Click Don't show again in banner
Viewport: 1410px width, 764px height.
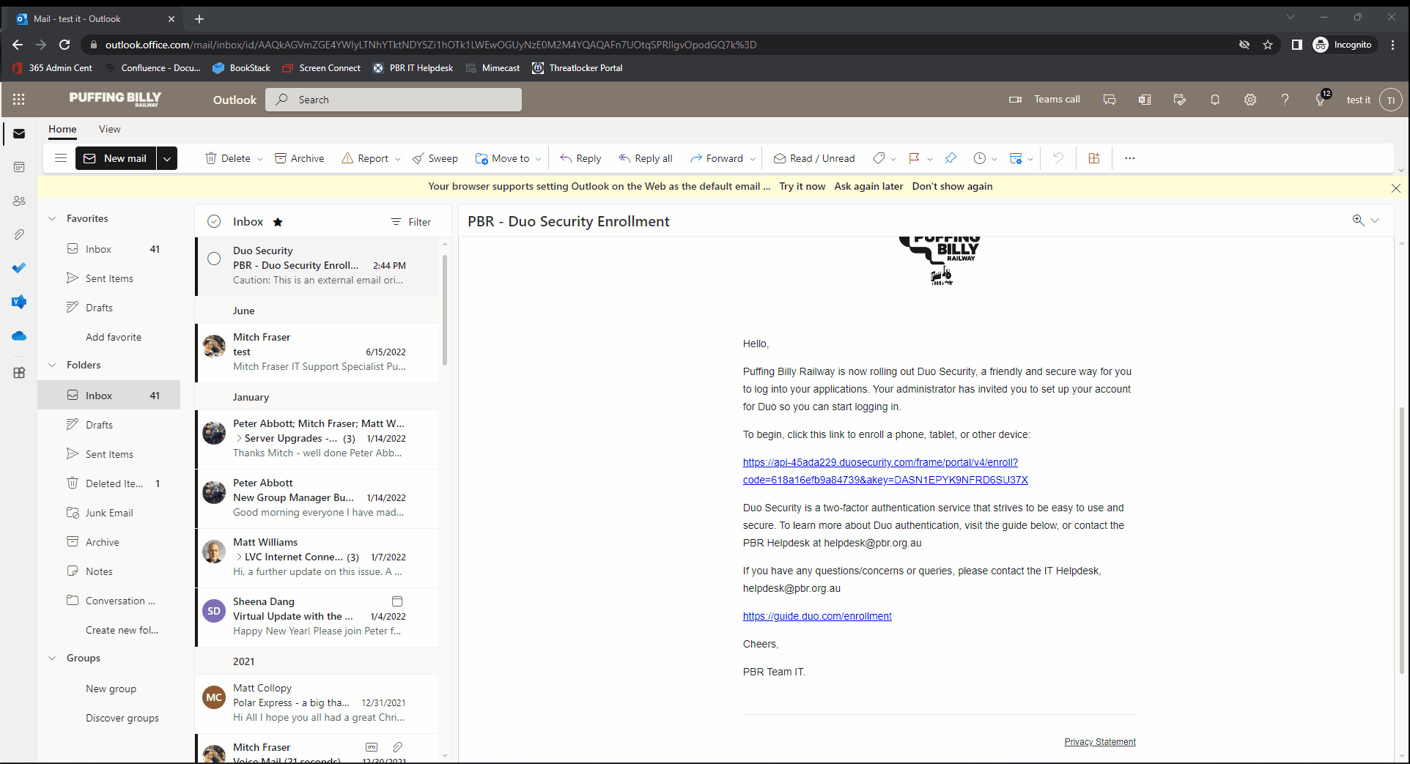tap(952, 186)
